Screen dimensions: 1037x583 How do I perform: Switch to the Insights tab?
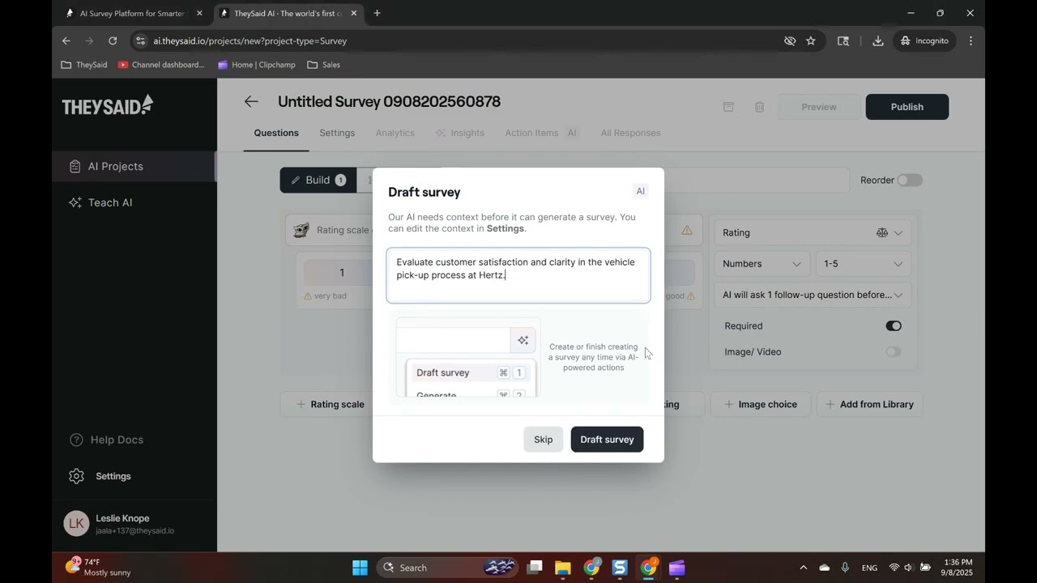click(460, 133)
